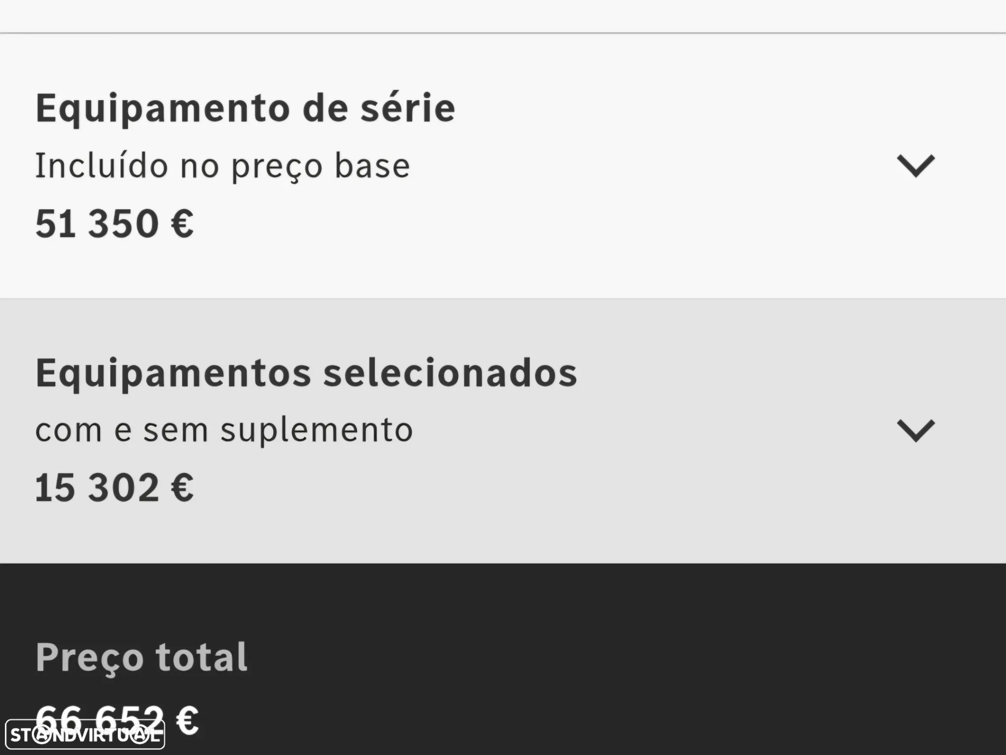Viewport: 1006px width, 755px height.
Task: Click the euro symbol in total price
Action: pos(187,720)
